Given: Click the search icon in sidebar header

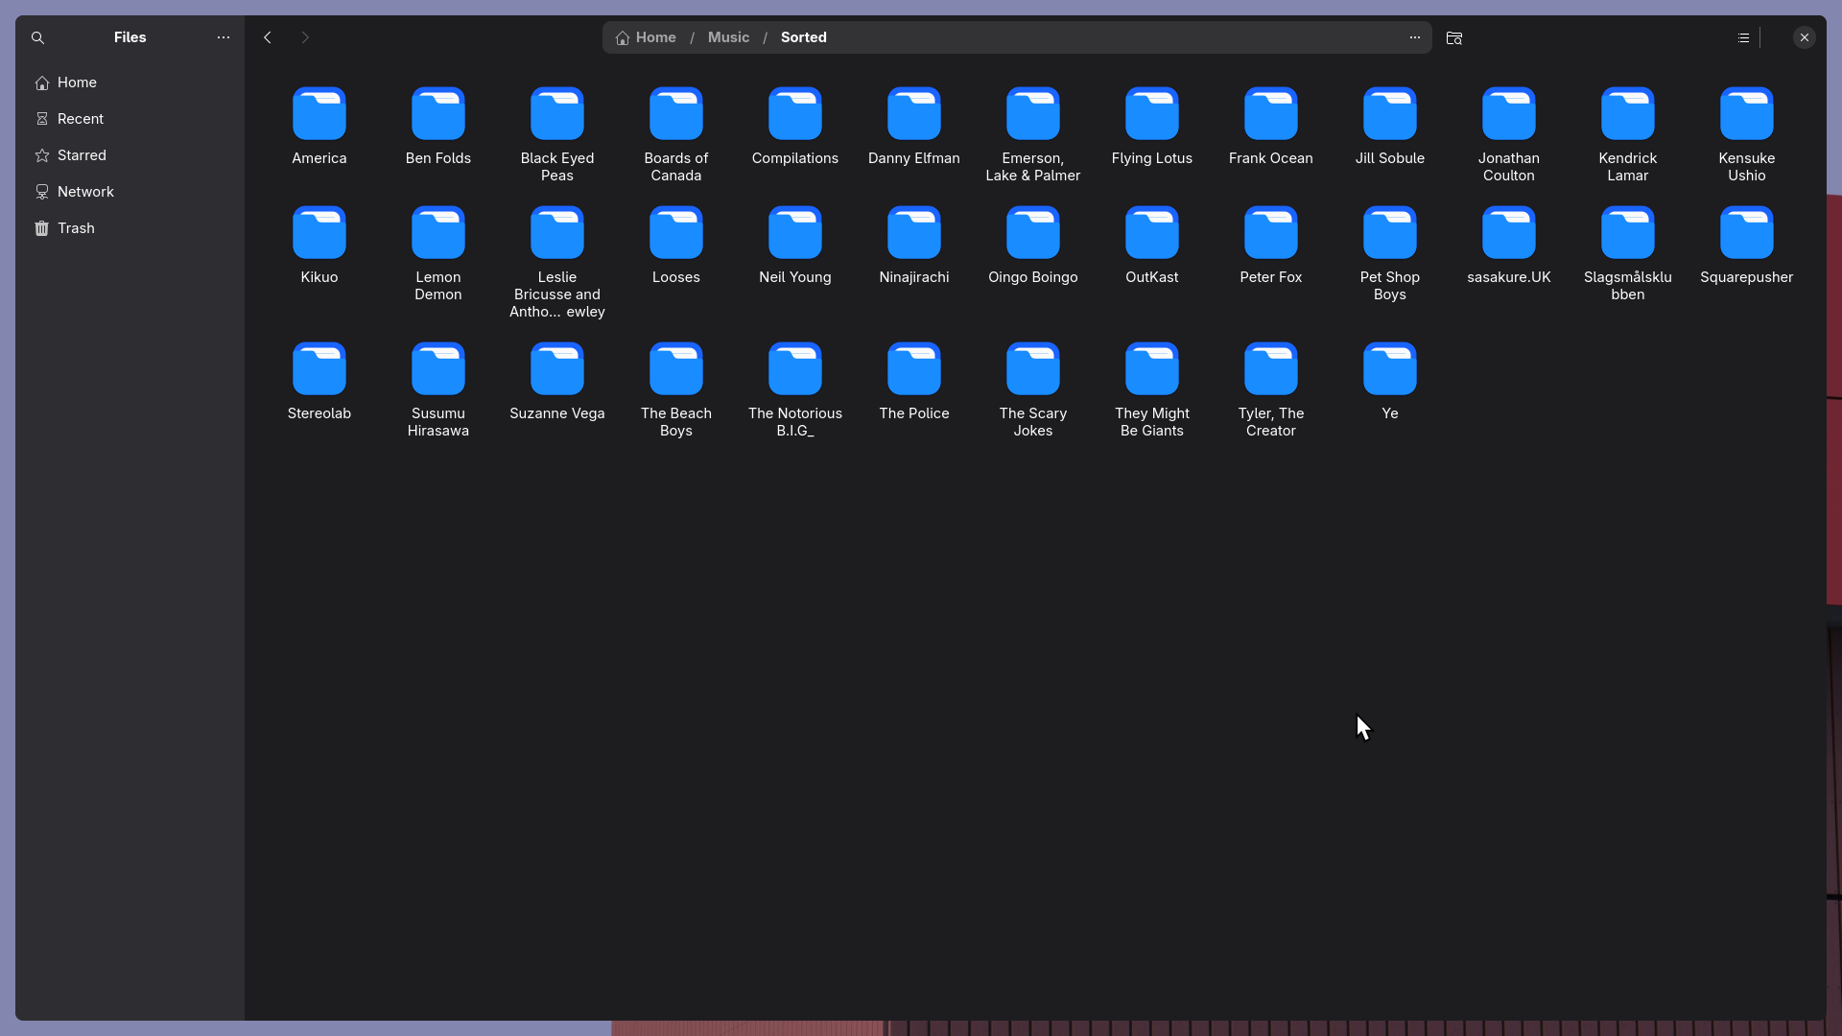Looking at the screenshot, I should (x=37, y=37).
